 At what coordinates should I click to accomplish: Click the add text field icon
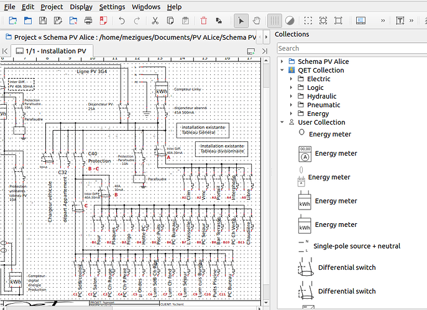pos(400,20)
